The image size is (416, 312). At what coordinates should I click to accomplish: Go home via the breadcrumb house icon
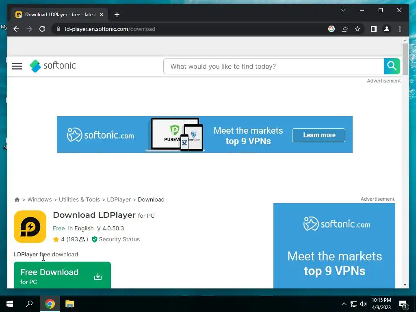17,199
